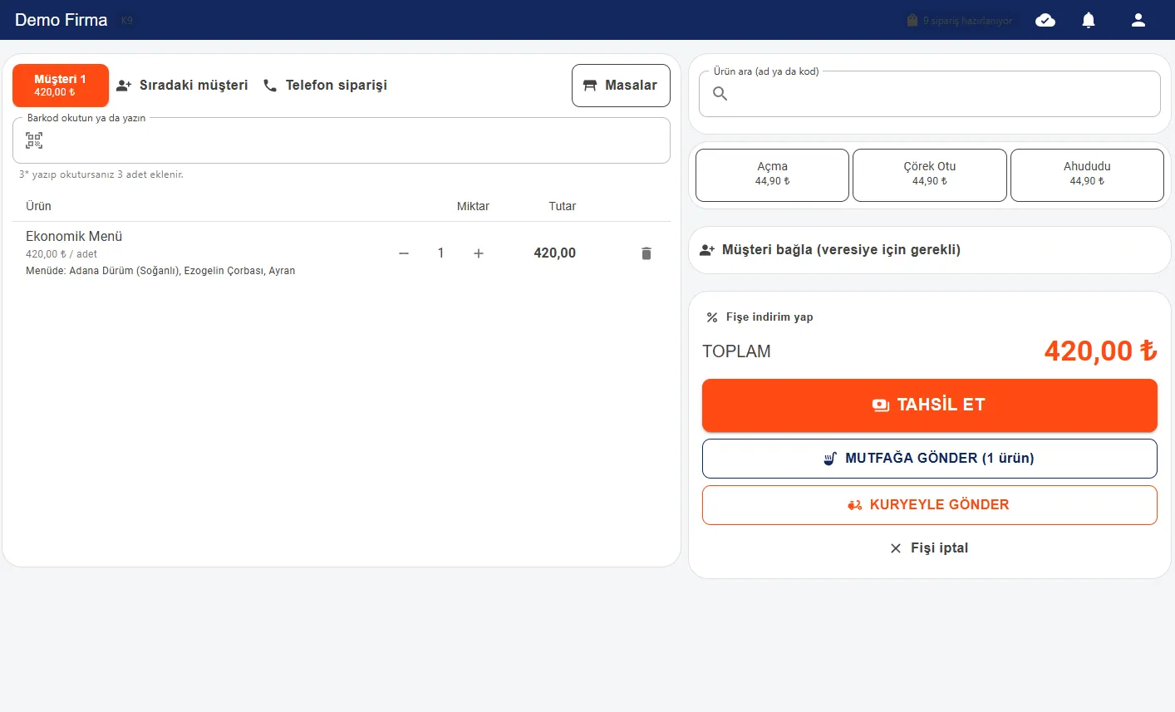The width and height of the screenshot is (1175, 712).
Task: Click the cloud sync status icon
Action: pos(1045,20)
